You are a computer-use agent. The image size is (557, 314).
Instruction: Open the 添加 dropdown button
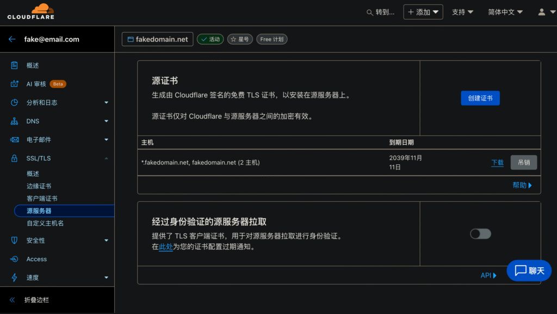[x=423, y=12]
